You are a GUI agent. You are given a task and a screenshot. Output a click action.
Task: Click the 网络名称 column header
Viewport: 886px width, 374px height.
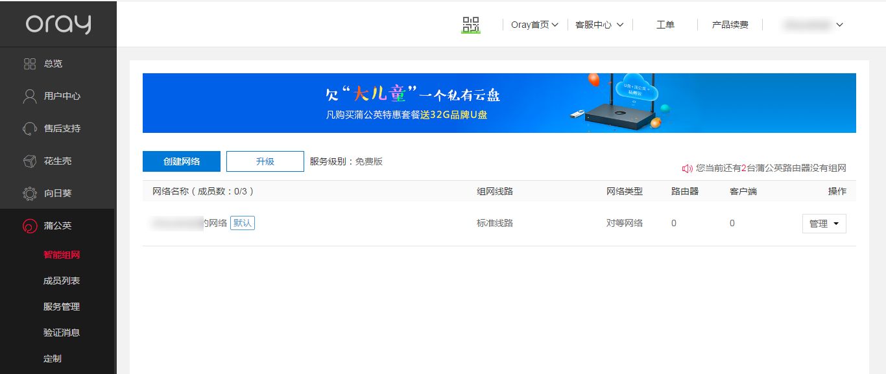(204, 191)
